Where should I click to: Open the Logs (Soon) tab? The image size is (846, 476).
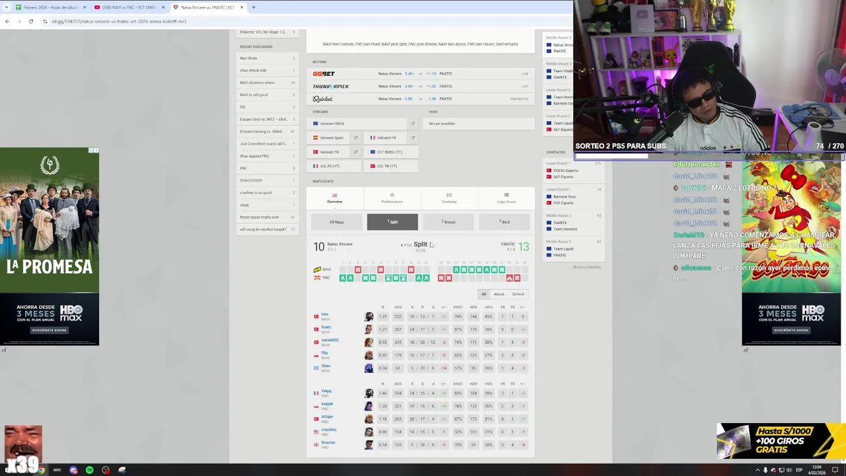coord(506,198)
